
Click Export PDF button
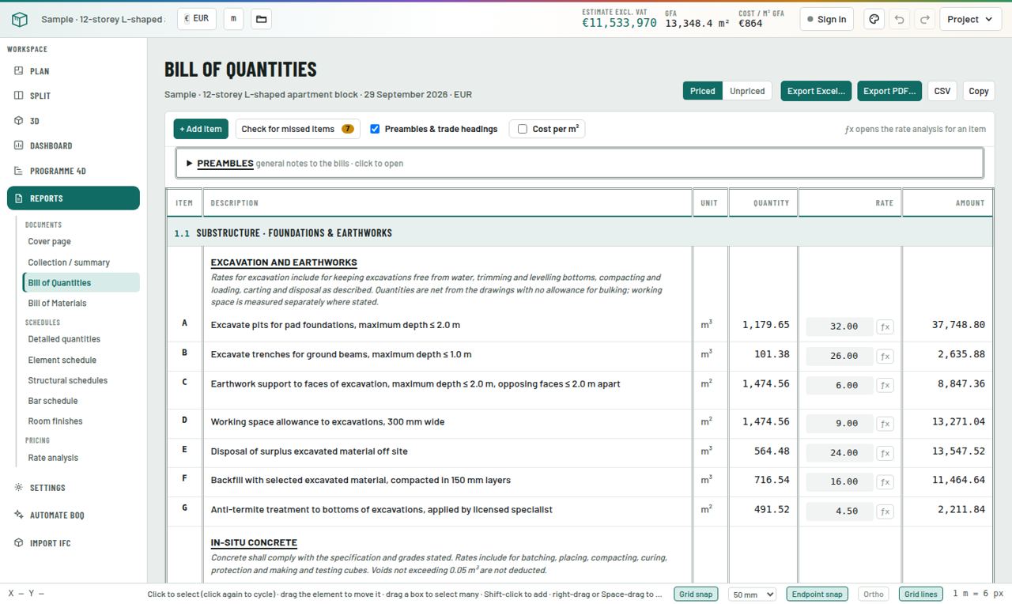pos(889,91)
